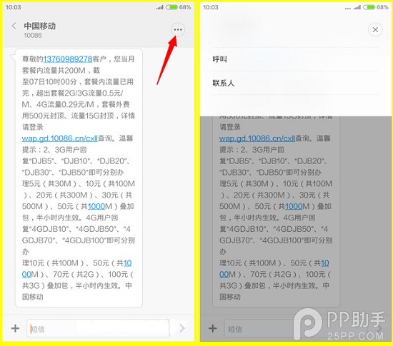Select 联系人 in the right screen menu
Image resolution: width=393 pixels, height=346 pixels.
295,83
